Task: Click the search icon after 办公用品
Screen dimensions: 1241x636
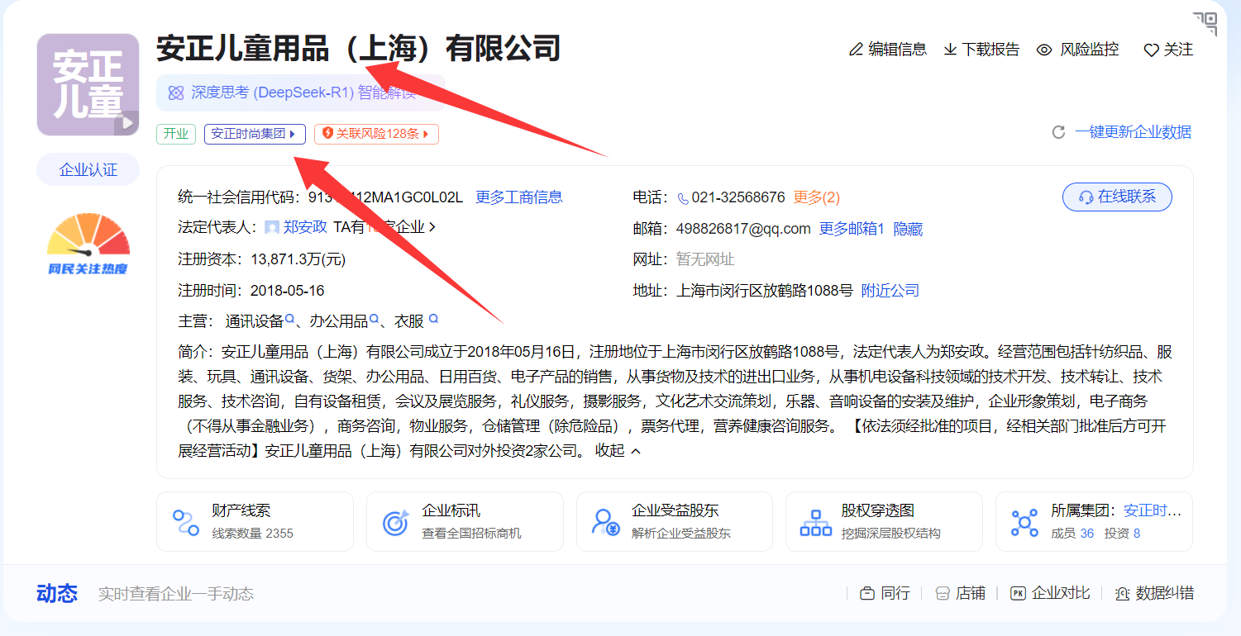Action: (375, 319)
